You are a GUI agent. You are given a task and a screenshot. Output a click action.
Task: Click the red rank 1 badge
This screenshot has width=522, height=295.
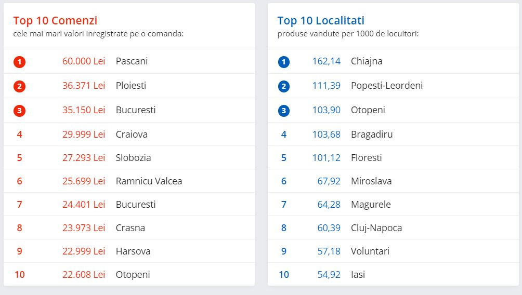coord(20,62)
